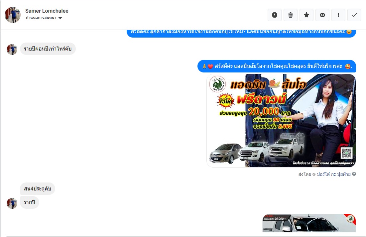
Task: Click the sender name ปอร์โต้ กะ ปุยฝ้าย
Action: pyautogui.click(x=333, y=174)
